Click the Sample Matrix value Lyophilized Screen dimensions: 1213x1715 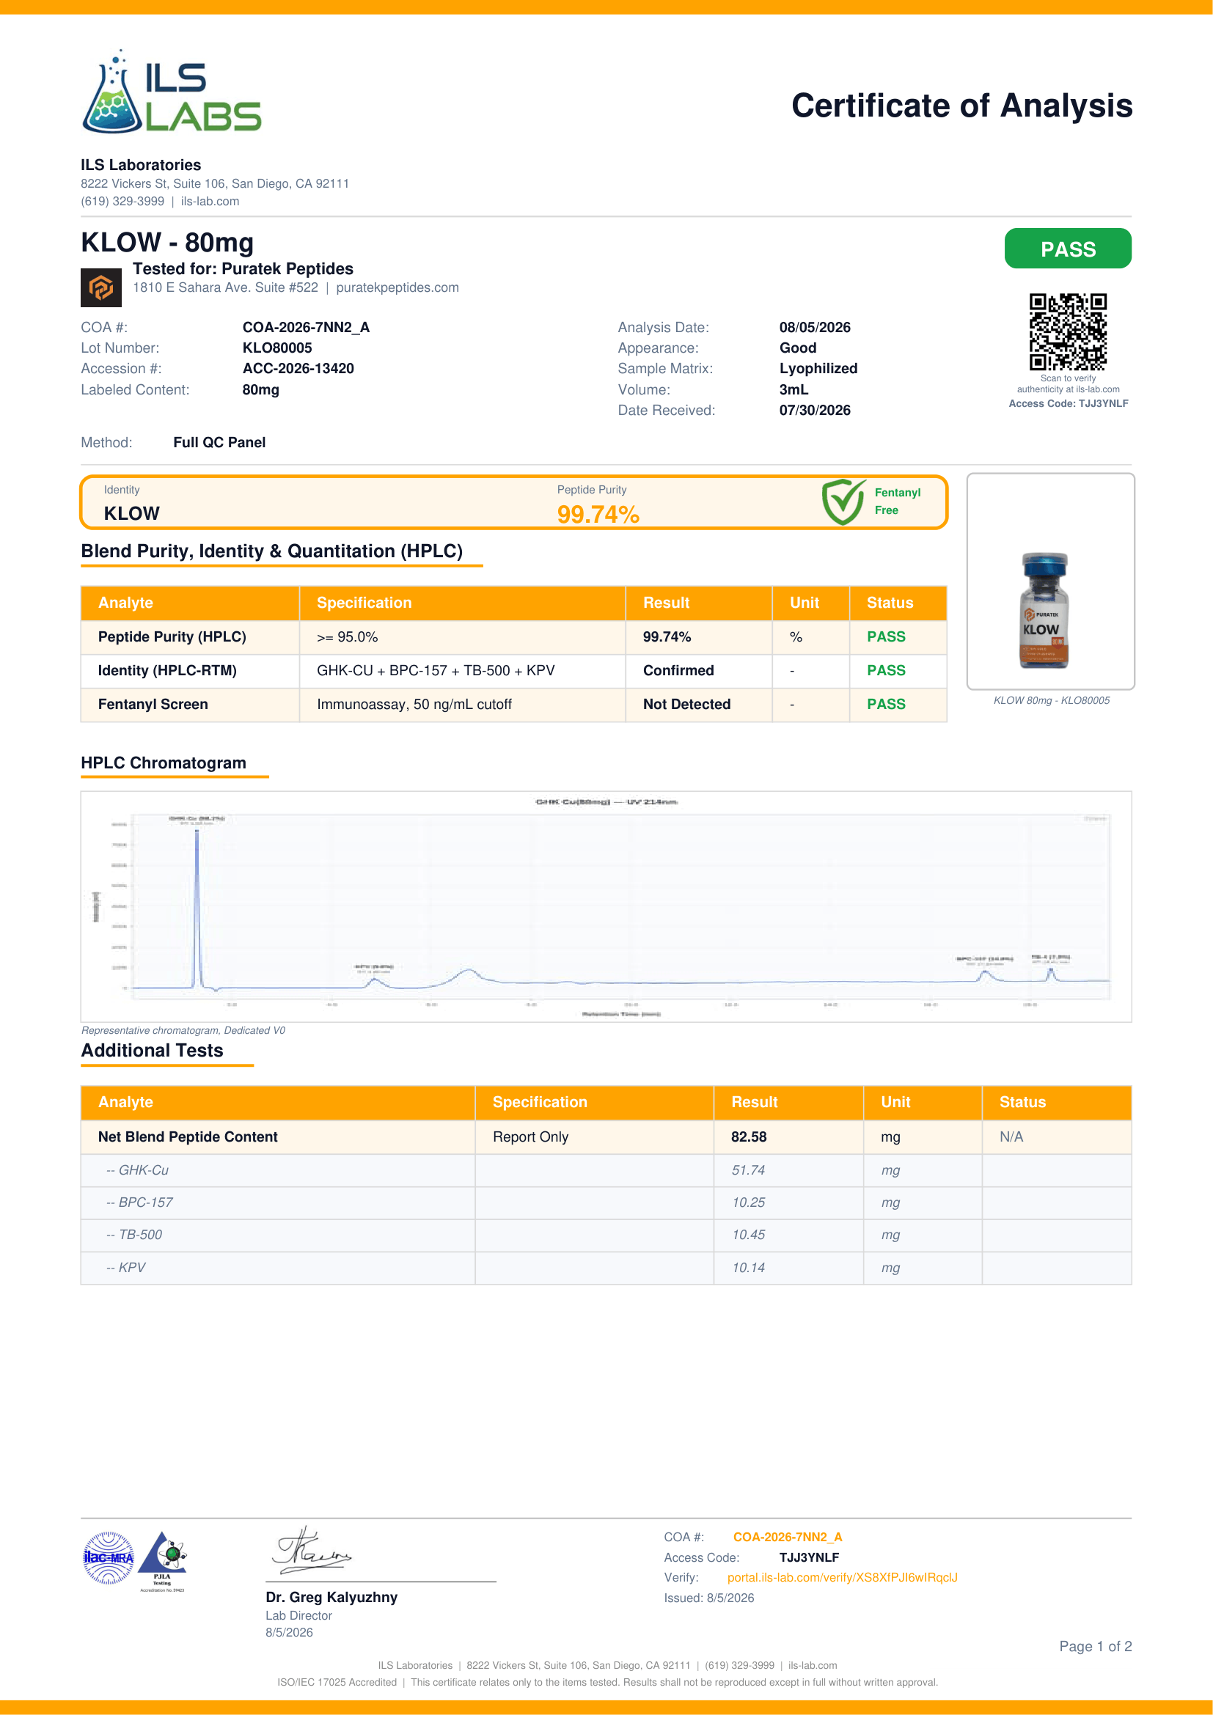tap(818, 369)
